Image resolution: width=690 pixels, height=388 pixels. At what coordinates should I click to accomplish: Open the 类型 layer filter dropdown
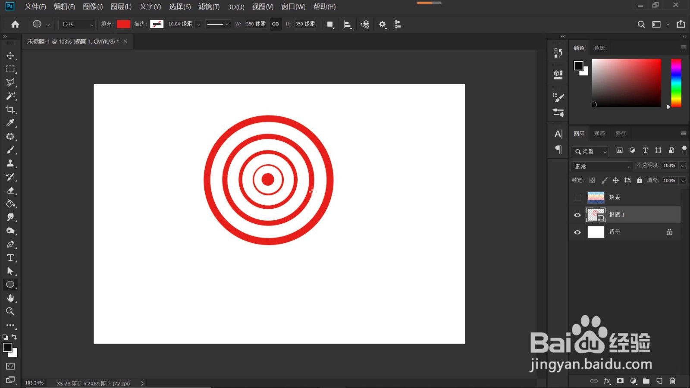pos(590,151)
